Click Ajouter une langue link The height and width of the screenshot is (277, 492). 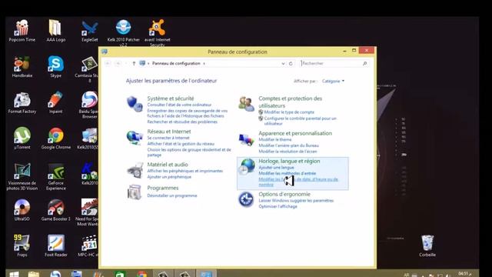276,168
